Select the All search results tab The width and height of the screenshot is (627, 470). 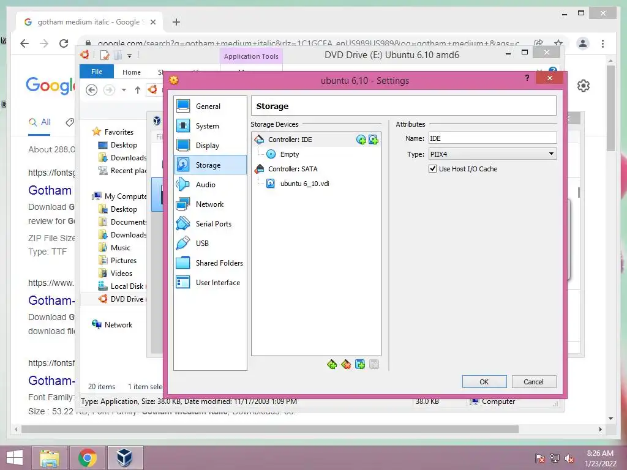(x=39, y=122)
